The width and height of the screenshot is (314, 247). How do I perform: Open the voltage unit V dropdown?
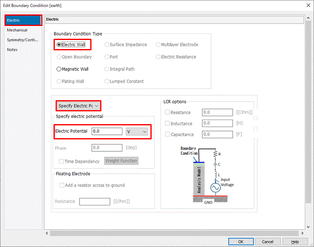pos(136,132)
